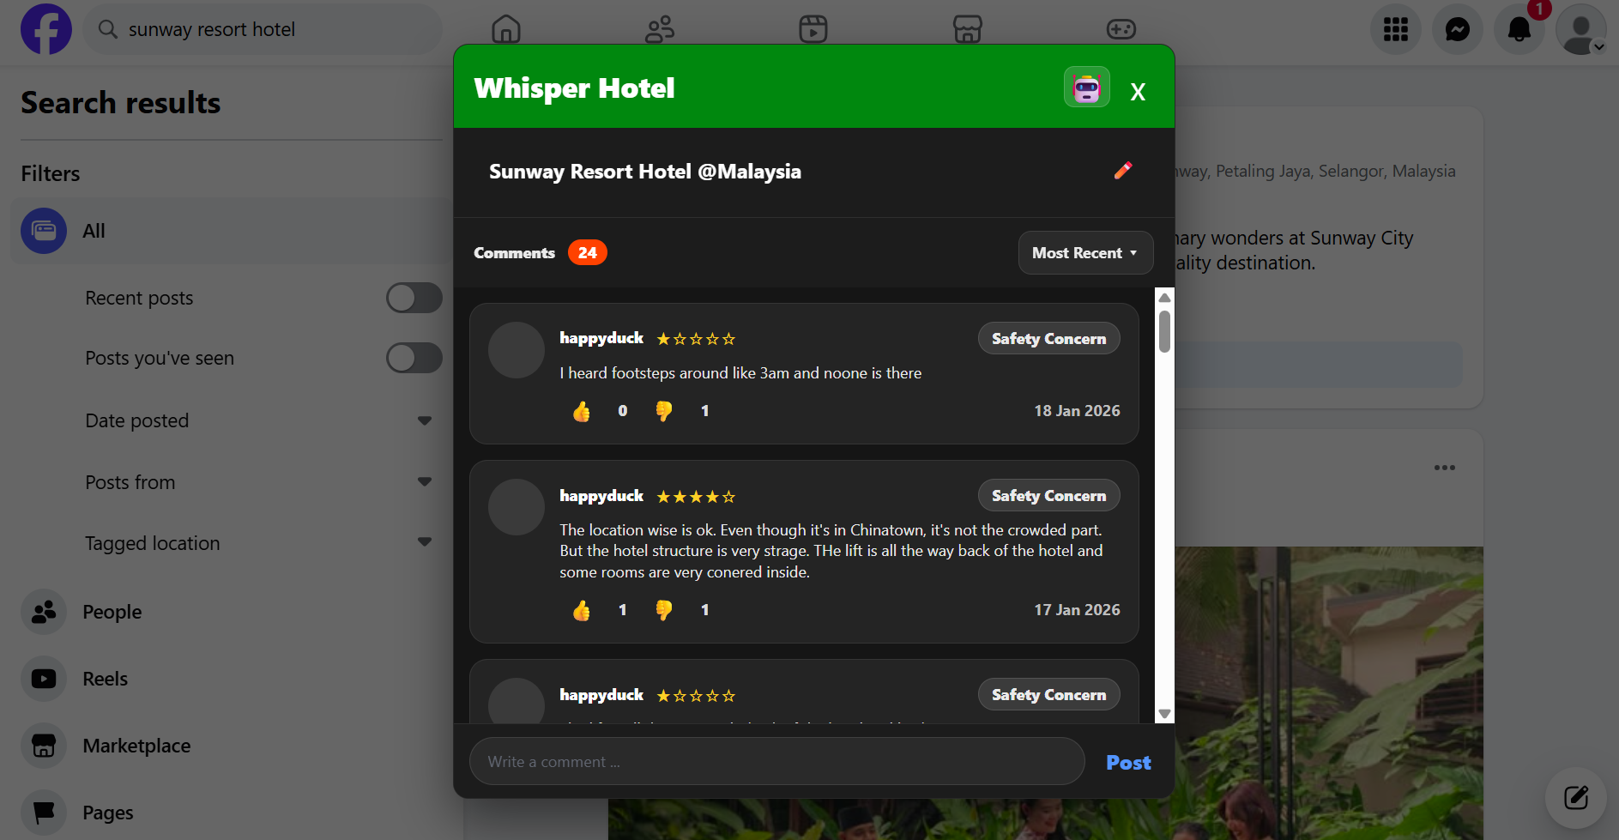The width and height of the screenshot is (1619, 840).
Task: Open the notifications bell
Action: (1519, 29)
